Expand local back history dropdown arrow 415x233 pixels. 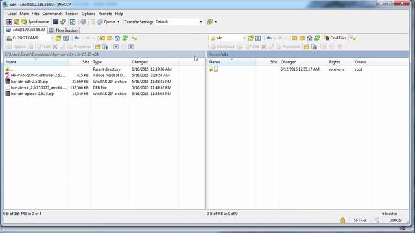(82, 38)
